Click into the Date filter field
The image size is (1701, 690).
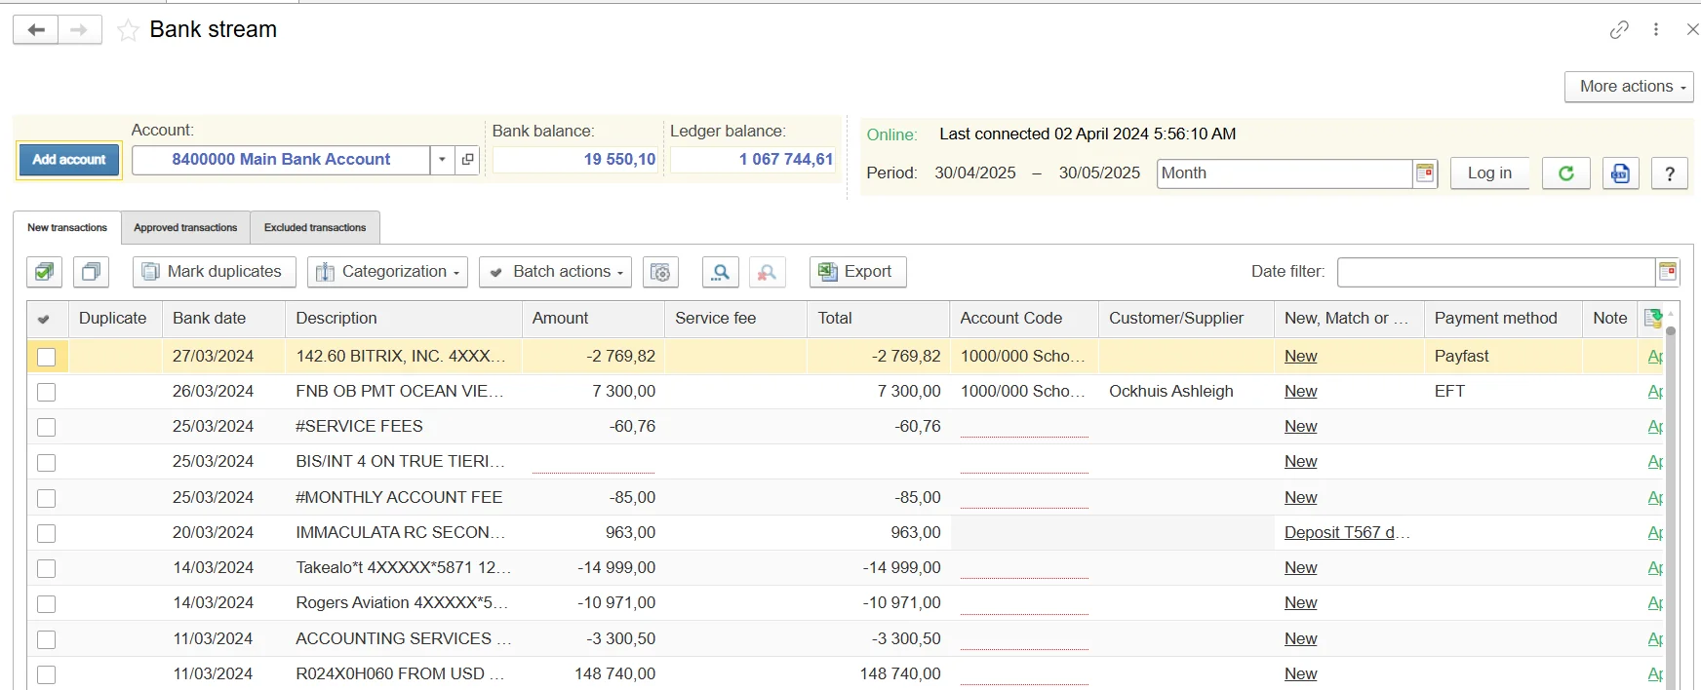[x=1495, y=272]
